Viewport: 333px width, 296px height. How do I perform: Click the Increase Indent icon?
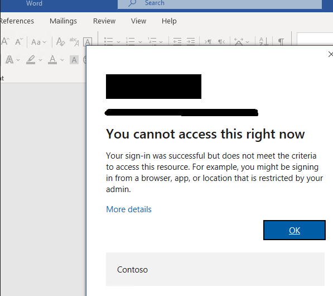click(191, 41)
